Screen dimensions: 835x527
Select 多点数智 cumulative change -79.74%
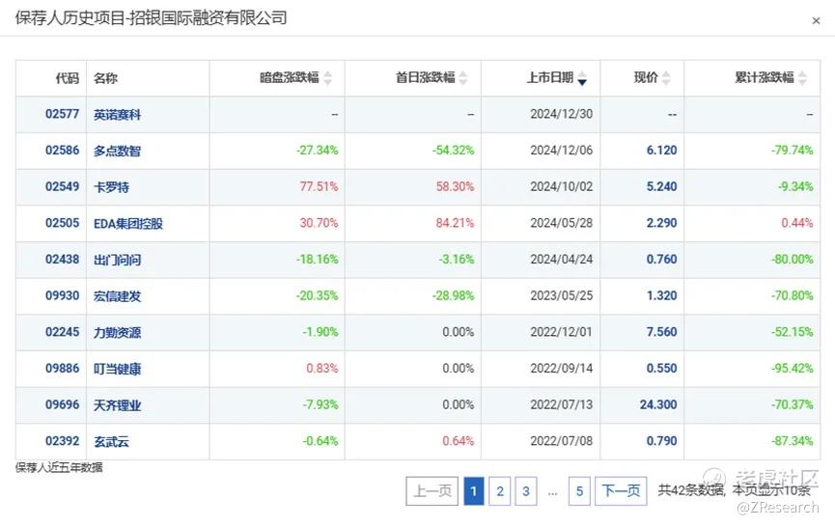[793, 151]
